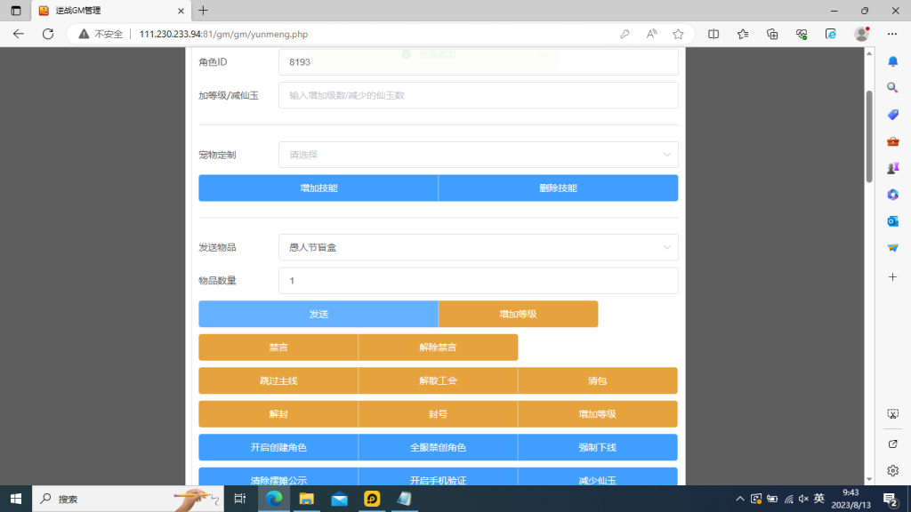Viewport: 911px width, 512px height.
Task: Open Drop via the paper plane sidebar icon
Action: tap(892, 247)
